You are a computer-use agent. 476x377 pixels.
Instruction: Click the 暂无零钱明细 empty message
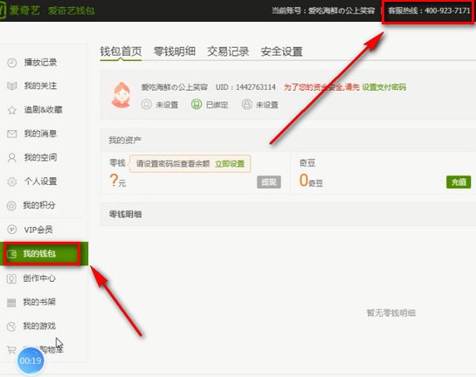[391, 312]
